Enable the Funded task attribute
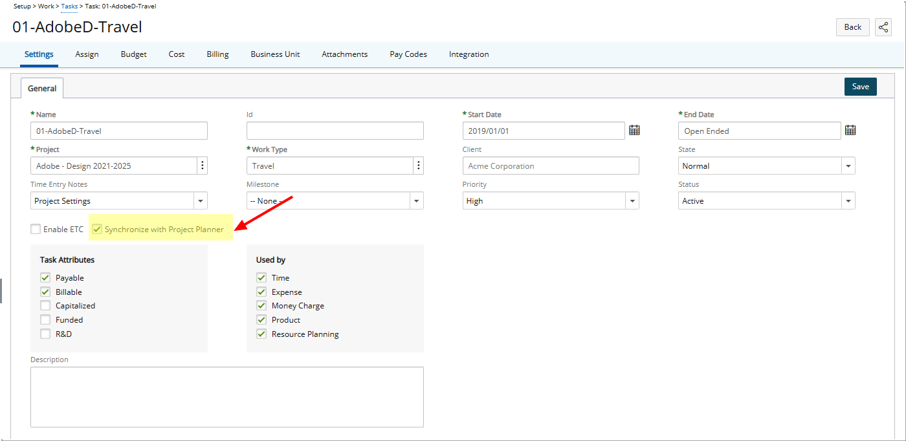 45,319
